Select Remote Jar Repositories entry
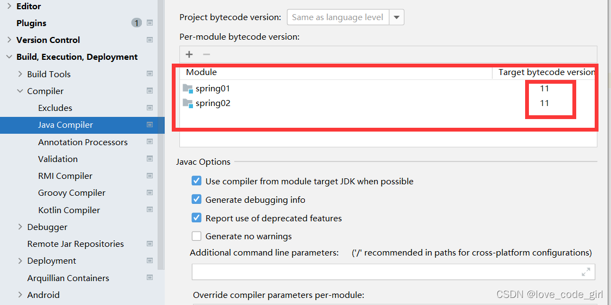611x305 pixels. pos(76,244)
